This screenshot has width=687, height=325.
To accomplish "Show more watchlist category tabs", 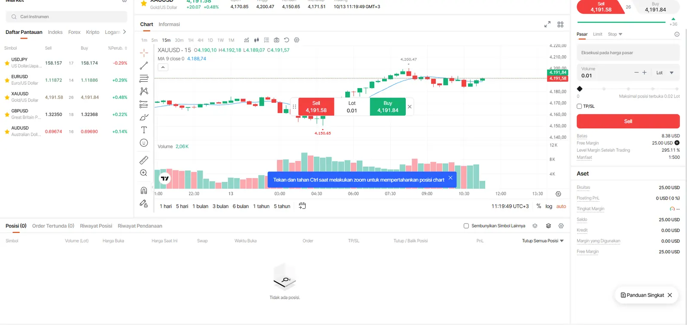I will [x=125, y=32].
